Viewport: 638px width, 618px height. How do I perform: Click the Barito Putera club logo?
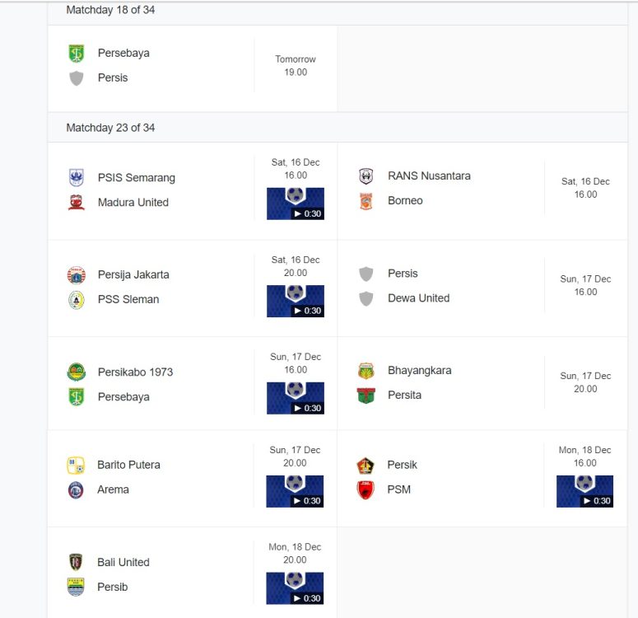click(76, 466)
